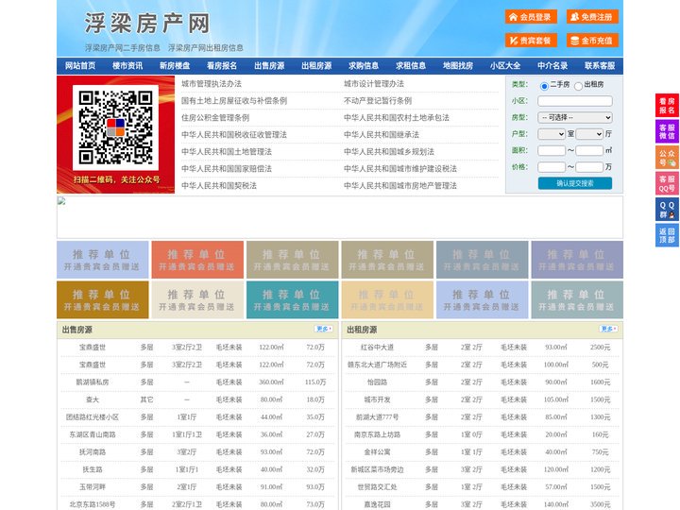Viewport: 680px width, 510px height.
Task: Open rental listing 前湖大道777号
Action: point(377,417)
